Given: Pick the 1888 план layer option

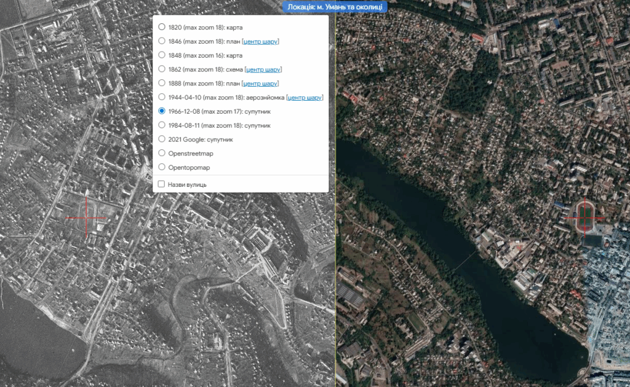Looking at the screenshot, I should click(162, 84).
